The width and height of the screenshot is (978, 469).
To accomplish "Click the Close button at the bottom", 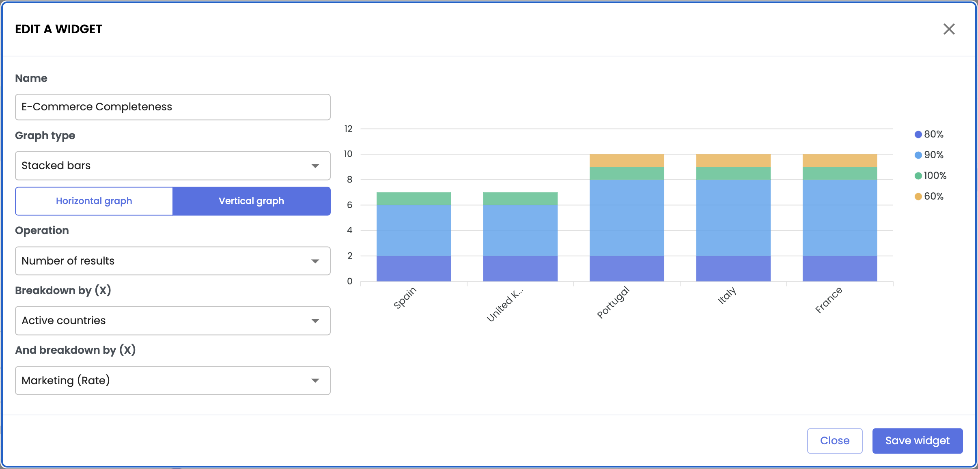I will pyautogui.click(x=834, y=441).
